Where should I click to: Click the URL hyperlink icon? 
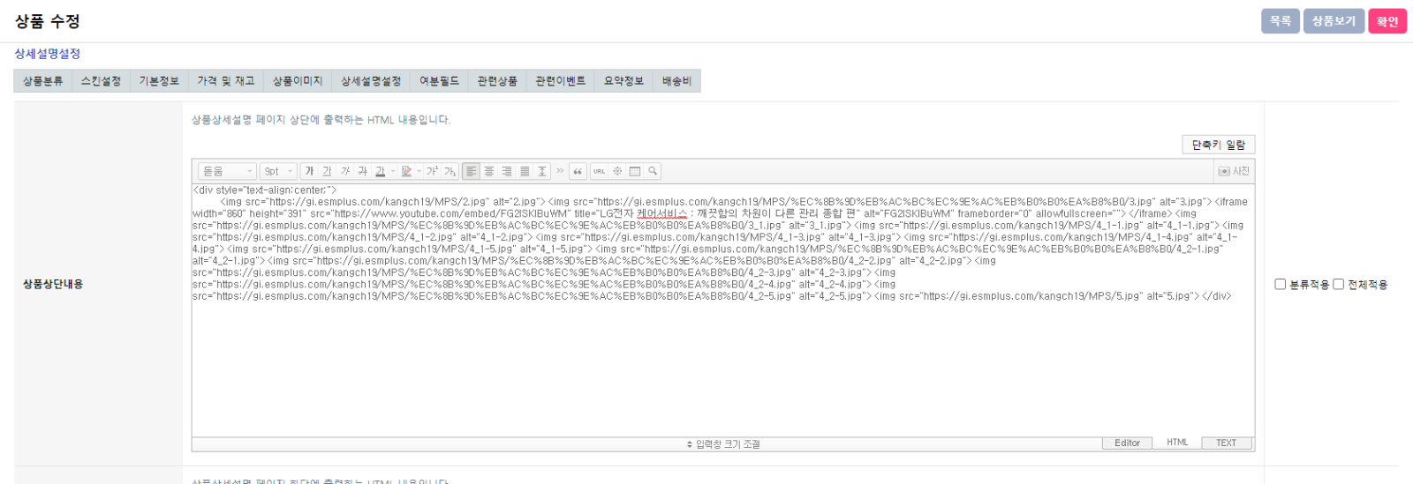600,171
